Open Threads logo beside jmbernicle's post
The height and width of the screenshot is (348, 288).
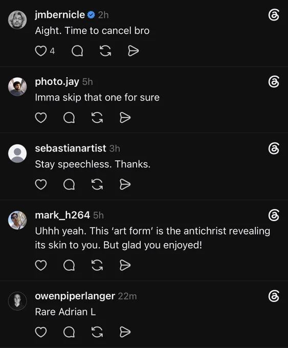coord(274,15)
